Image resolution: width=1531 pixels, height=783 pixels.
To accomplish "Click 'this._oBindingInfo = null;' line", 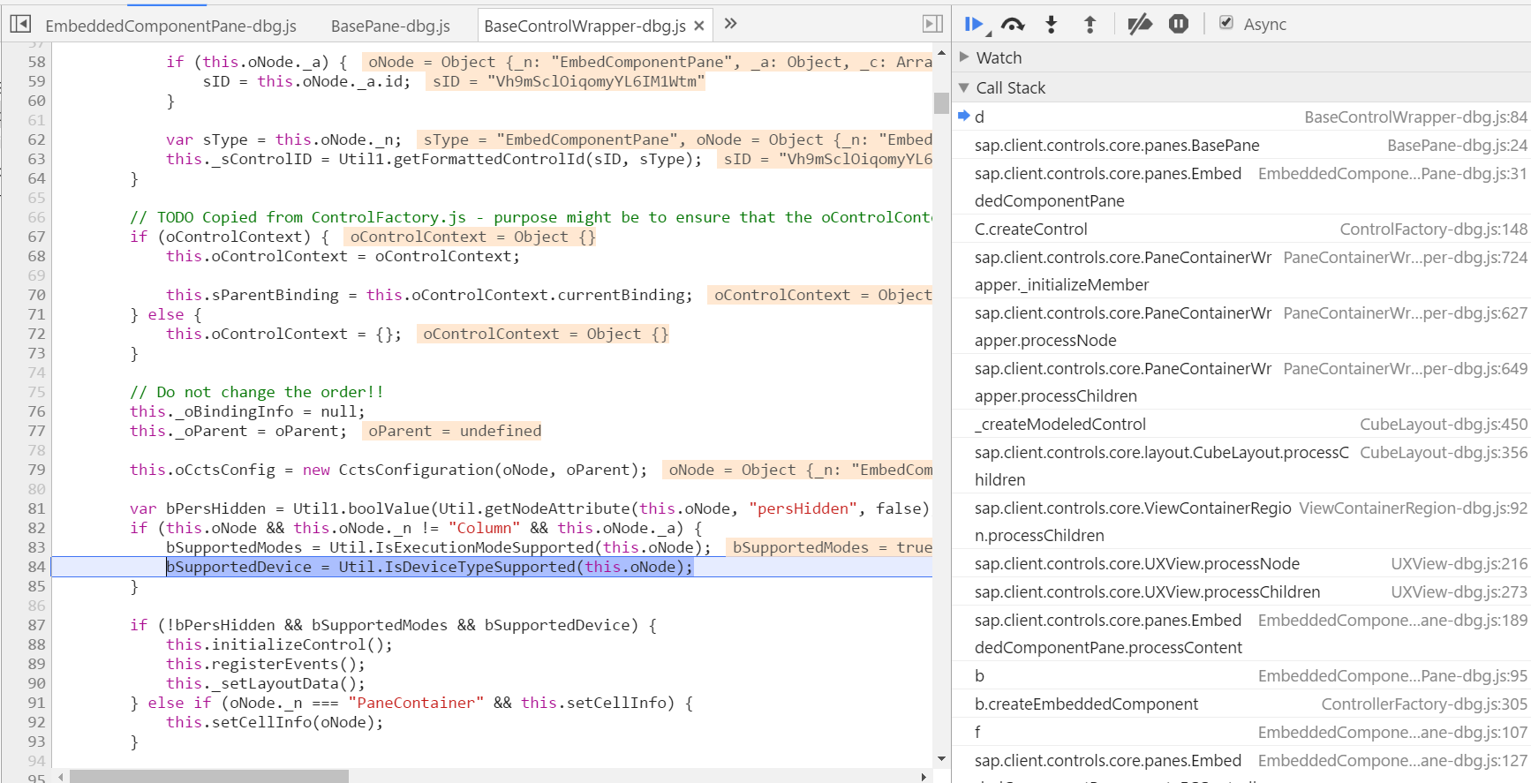I will point(247,411).
